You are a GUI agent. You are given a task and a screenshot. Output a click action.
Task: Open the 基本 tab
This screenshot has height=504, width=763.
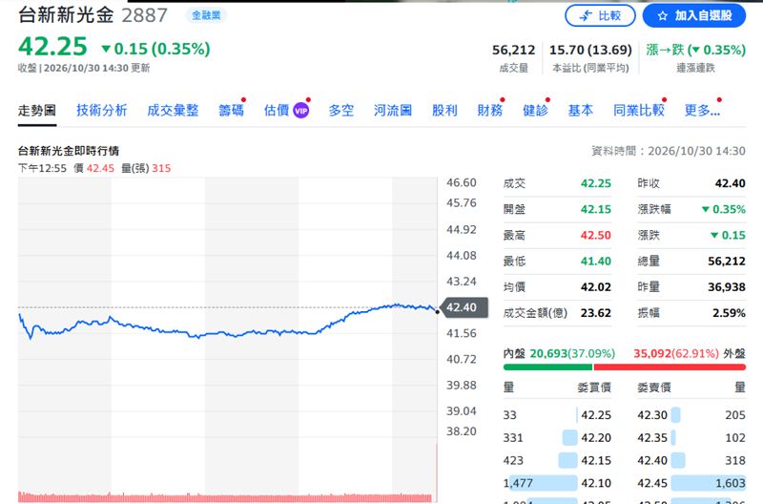581,111
